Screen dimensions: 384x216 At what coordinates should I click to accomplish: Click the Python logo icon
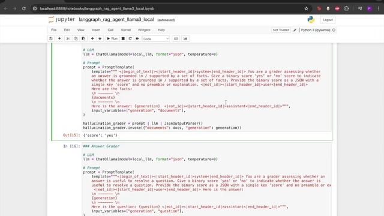point(311,20)
